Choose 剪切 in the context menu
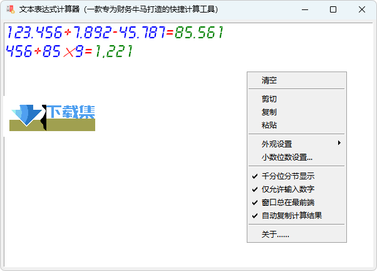 [x=269, y=98]
